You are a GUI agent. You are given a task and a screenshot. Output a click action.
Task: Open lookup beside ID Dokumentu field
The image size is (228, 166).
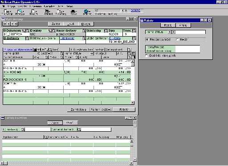click(27, 31)
